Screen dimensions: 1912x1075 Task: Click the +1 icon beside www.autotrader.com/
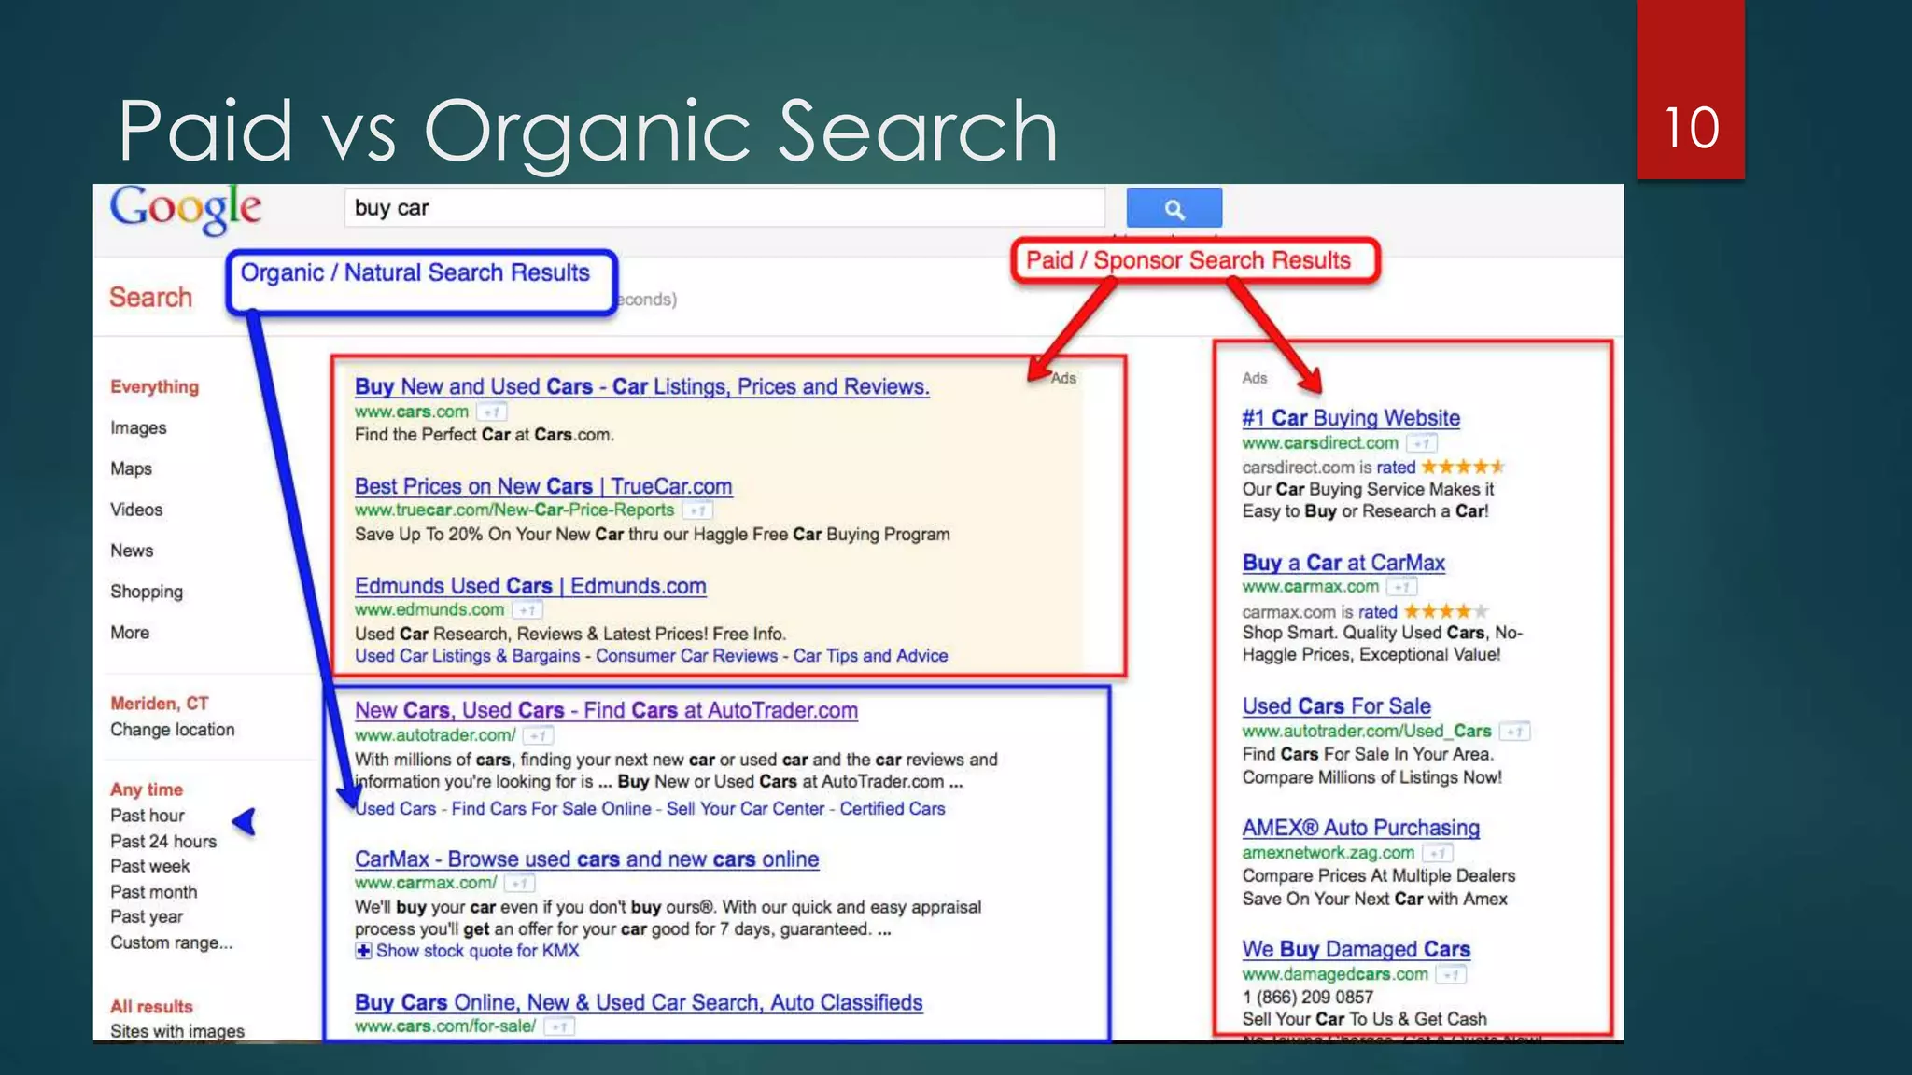(538, 735)
